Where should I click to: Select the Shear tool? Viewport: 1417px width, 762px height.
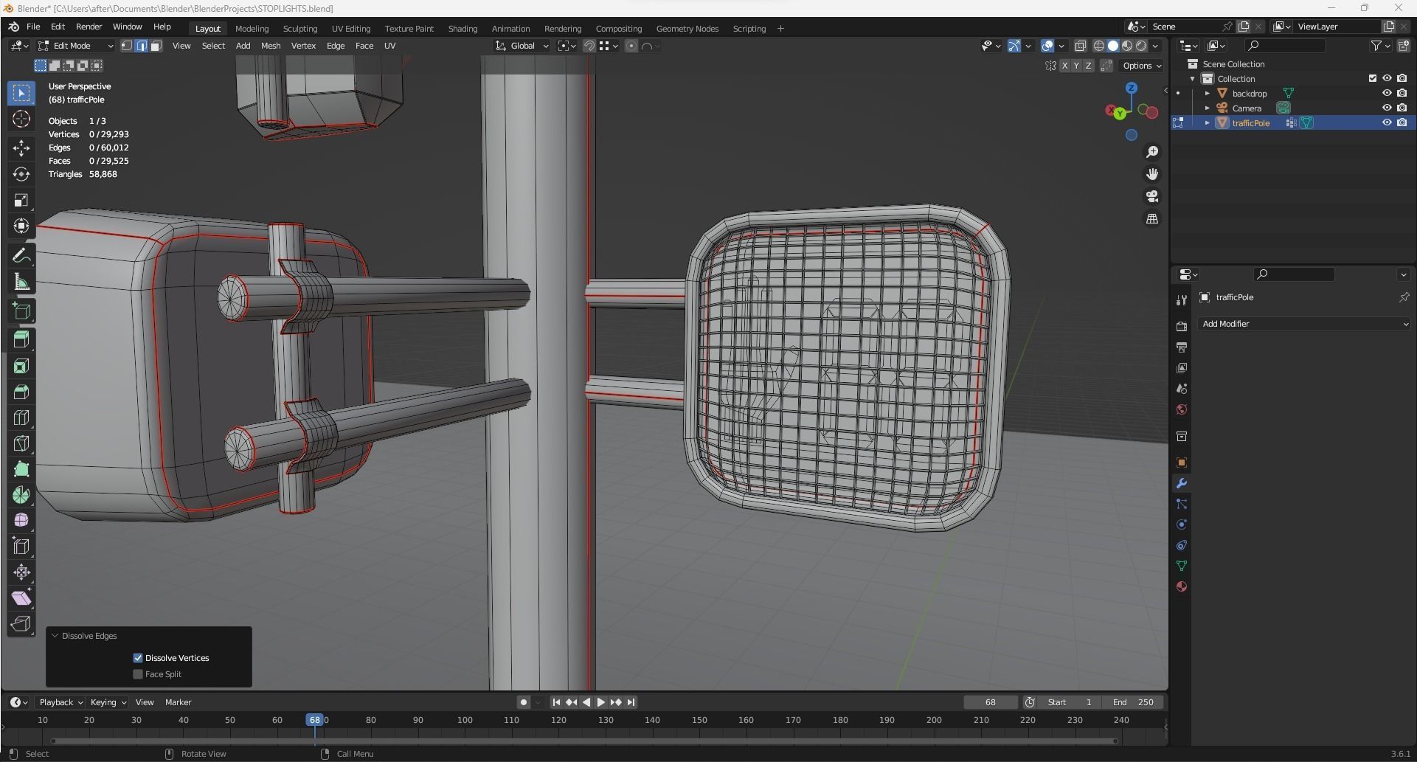point(21,598)
